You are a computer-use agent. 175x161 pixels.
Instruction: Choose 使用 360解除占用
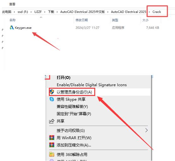click(x=72, y=154)
